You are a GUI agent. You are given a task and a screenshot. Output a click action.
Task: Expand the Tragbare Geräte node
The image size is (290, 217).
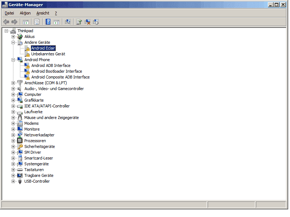click(x=13, y=175)
